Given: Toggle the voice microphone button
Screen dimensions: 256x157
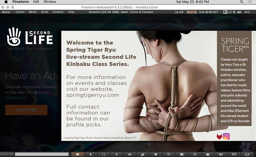Looking at the screenshot, I should pos(91,154).
